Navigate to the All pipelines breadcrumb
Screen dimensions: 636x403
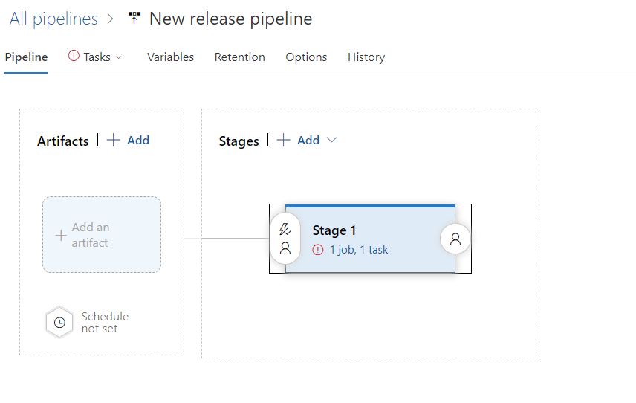53,19
